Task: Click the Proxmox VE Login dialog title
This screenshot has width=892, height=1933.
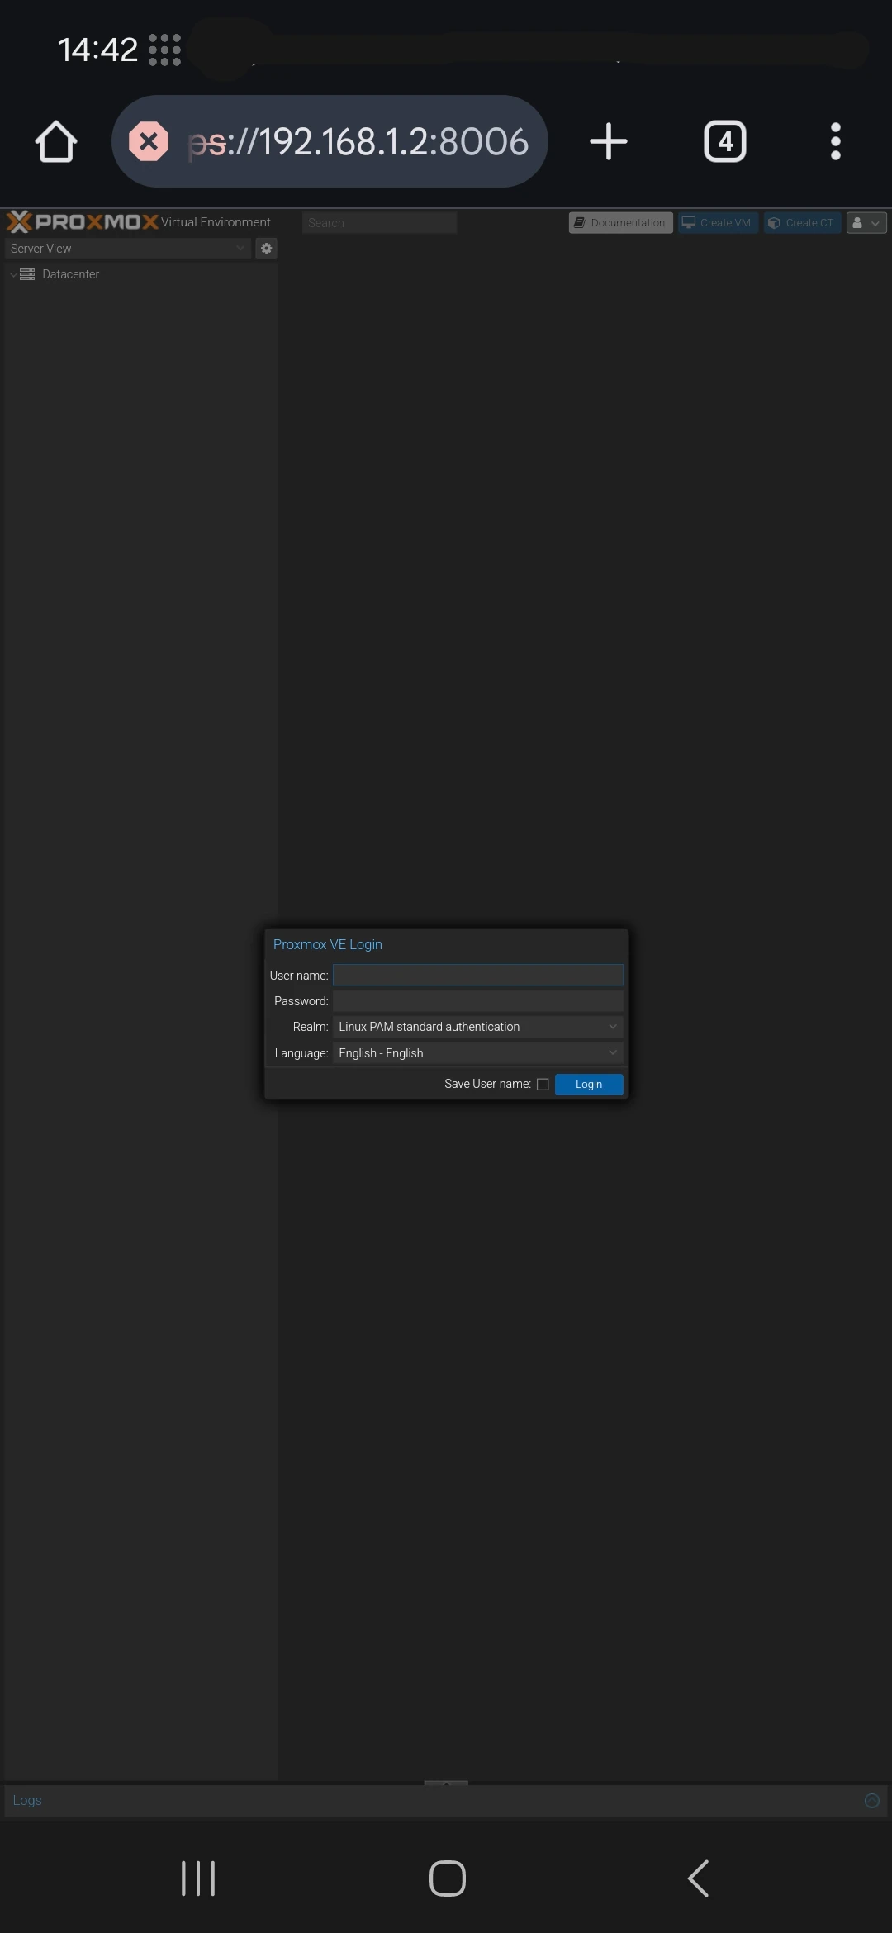Action: coord(328,944)
